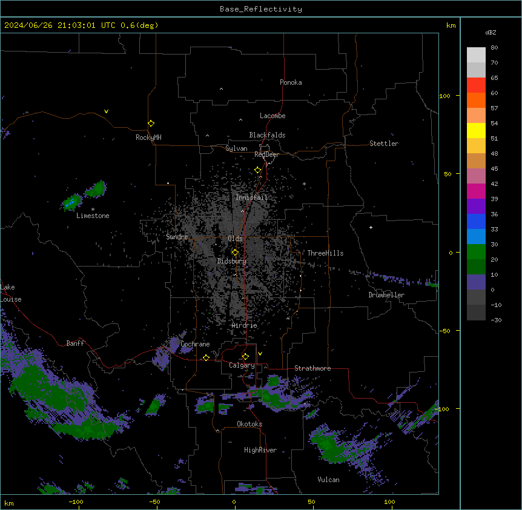Click the Stettler city label
Viewport: 522px width, 510px height.
[x=384, y=144]
